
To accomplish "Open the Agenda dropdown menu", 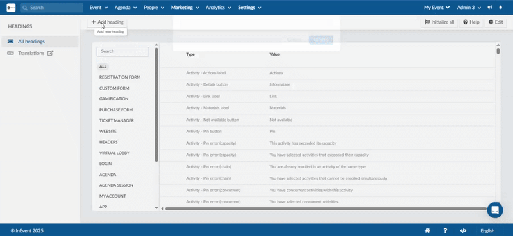I will point(126,8).
